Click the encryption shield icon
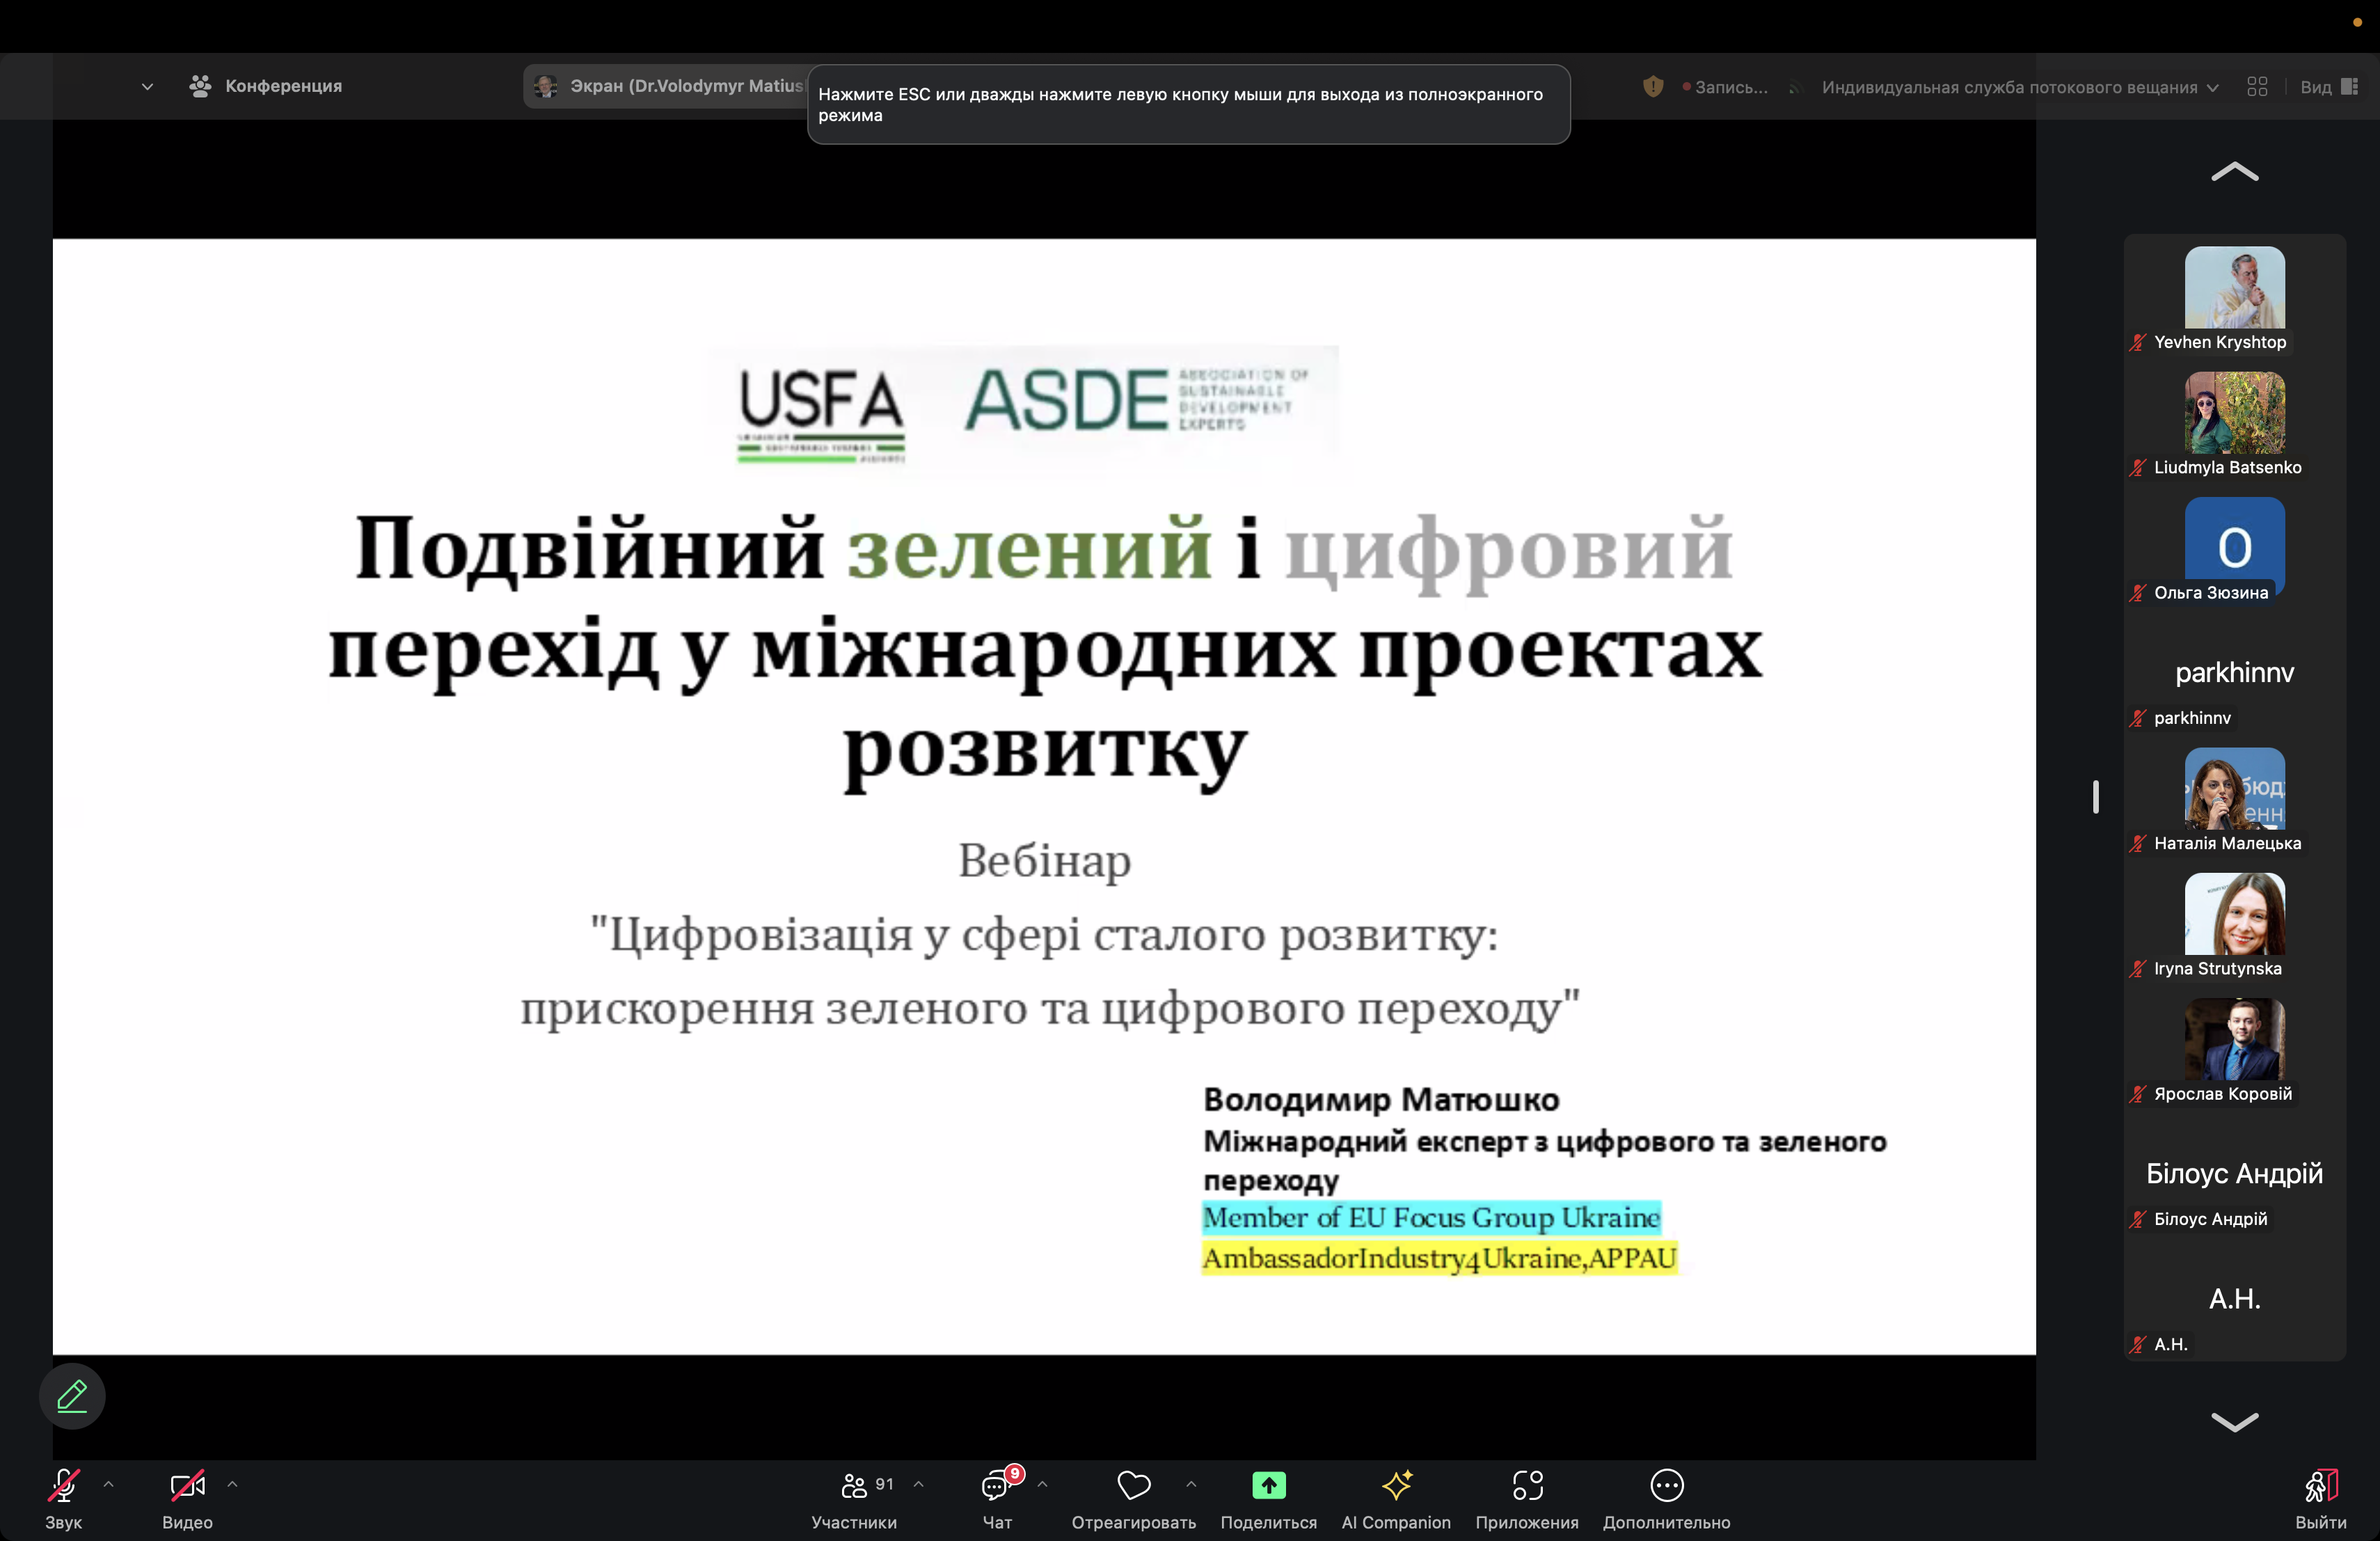This screenshot has width=2380, height=1541. [1653, 87]
